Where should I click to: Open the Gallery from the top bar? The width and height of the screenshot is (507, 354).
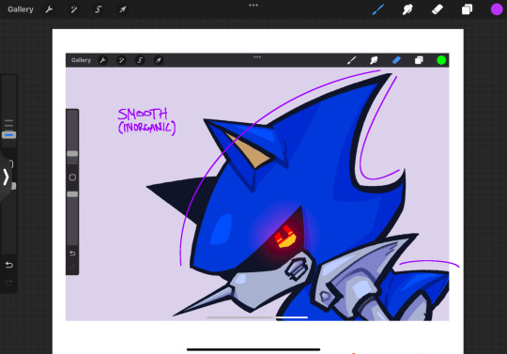[x=21, y=9]
